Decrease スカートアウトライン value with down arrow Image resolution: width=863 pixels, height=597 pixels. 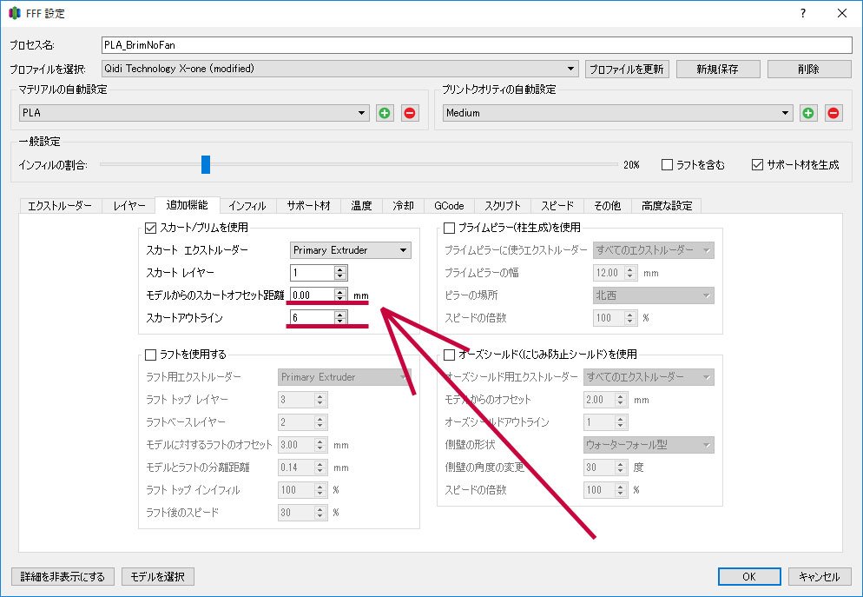(340, 322)
